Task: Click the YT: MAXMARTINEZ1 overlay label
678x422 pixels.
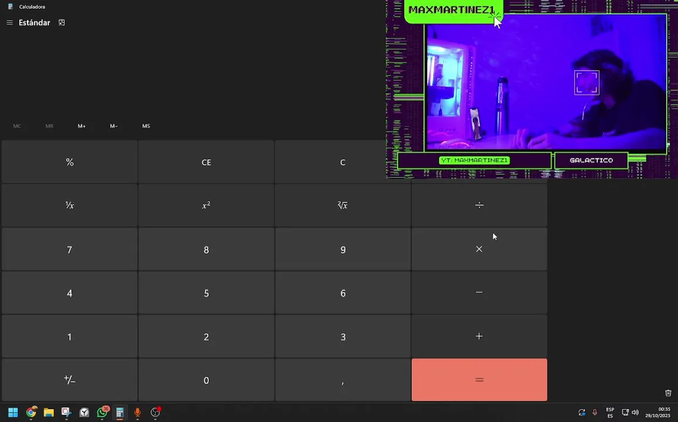Action: [474, 161]
